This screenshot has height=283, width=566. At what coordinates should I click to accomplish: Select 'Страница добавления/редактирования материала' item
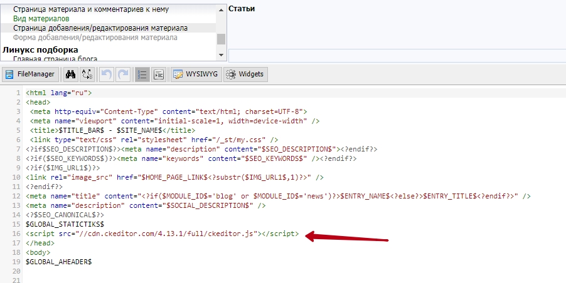(100, 28)
